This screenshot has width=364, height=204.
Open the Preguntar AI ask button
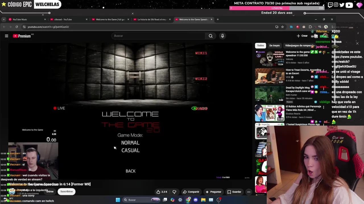coord(213,192)
